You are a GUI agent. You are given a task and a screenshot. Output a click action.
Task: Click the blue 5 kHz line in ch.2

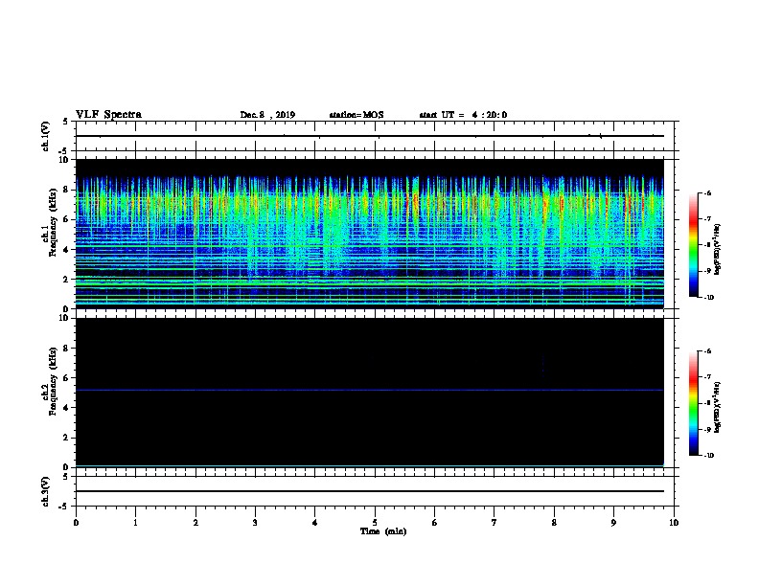[x=370, y=390]
